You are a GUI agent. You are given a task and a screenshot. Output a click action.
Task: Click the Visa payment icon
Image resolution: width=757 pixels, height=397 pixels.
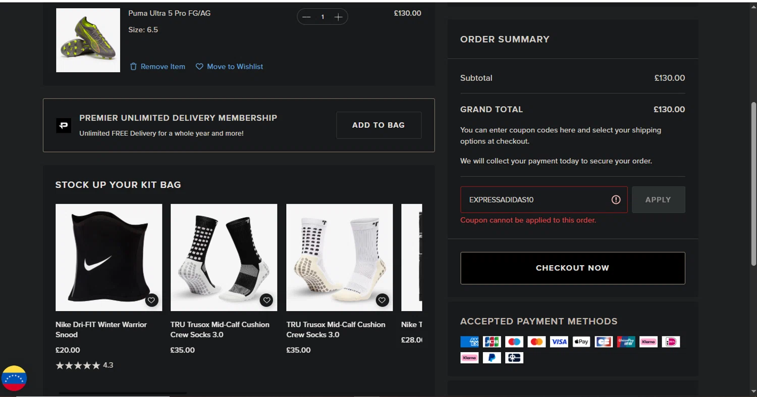(559, 342)
